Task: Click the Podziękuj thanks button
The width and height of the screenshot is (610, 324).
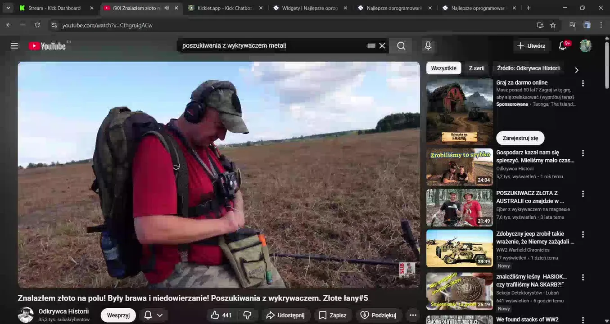Action: click(379, 315)
